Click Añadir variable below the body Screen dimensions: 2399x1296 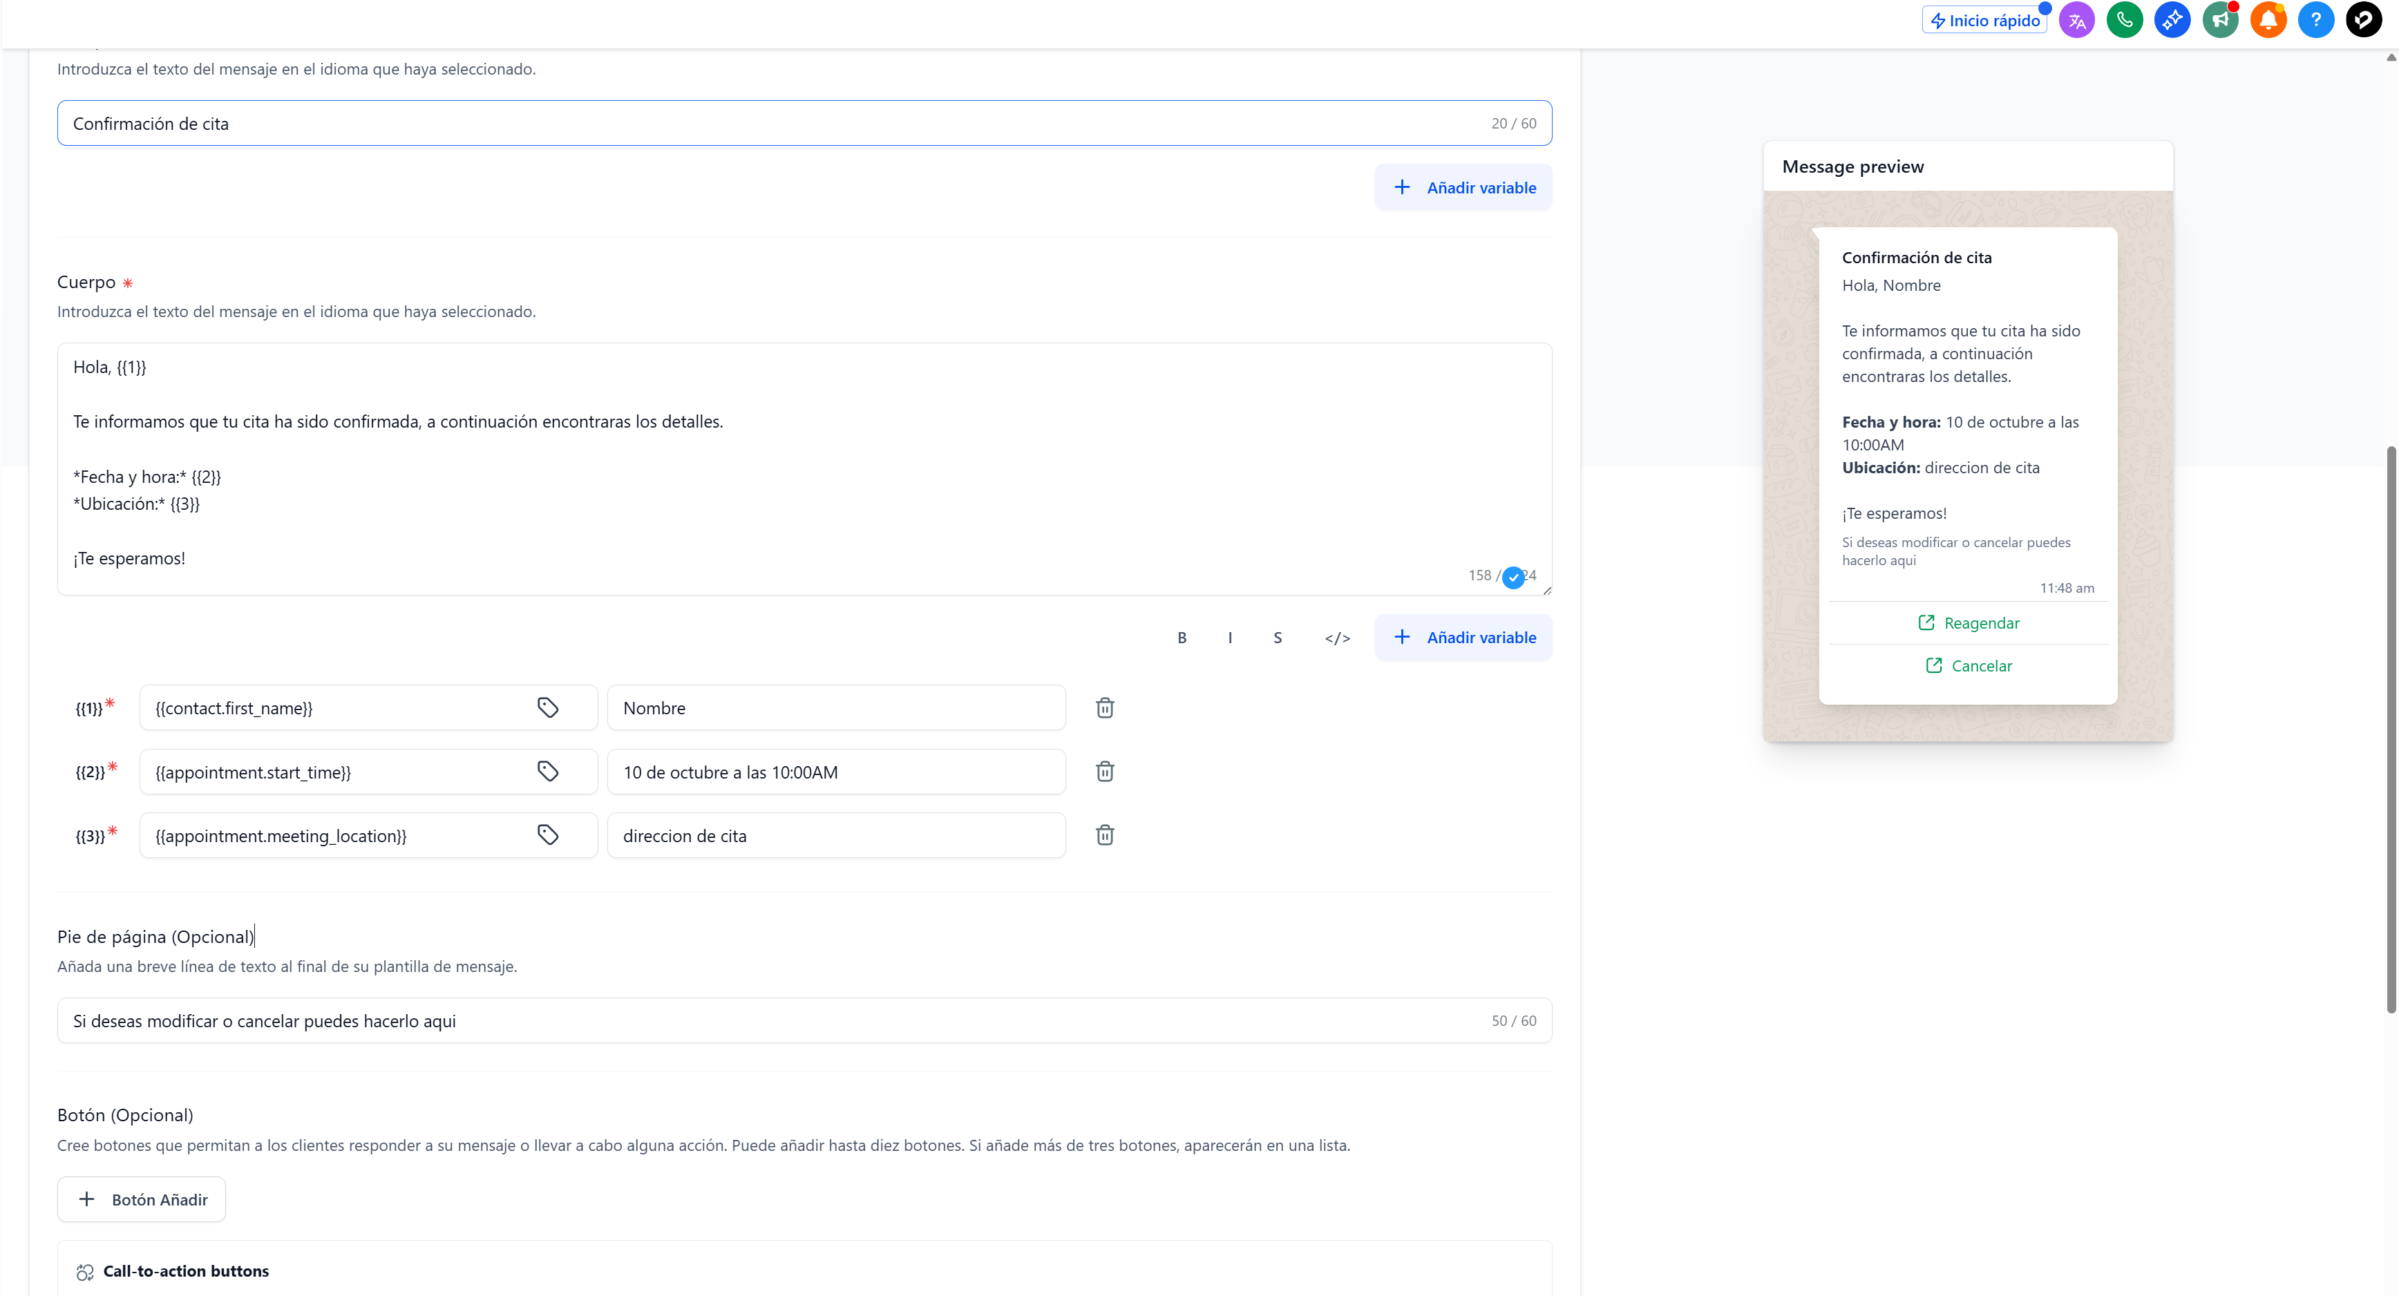point(1463,638)
